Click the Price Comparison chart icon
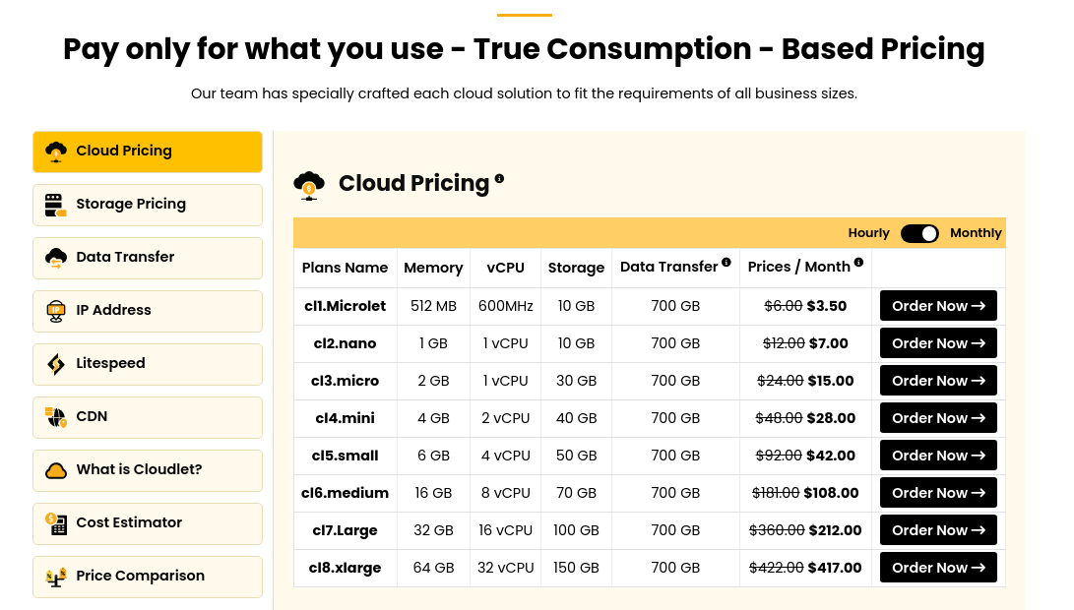1074x610 pixels. pyautogui.click(x=56, y=577)
